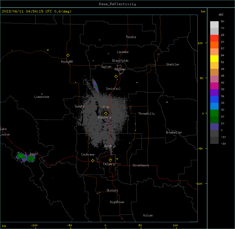Select the magenta swatch in dBZ legend
This screenshot has width=235, height=229.
pos(214,86)
